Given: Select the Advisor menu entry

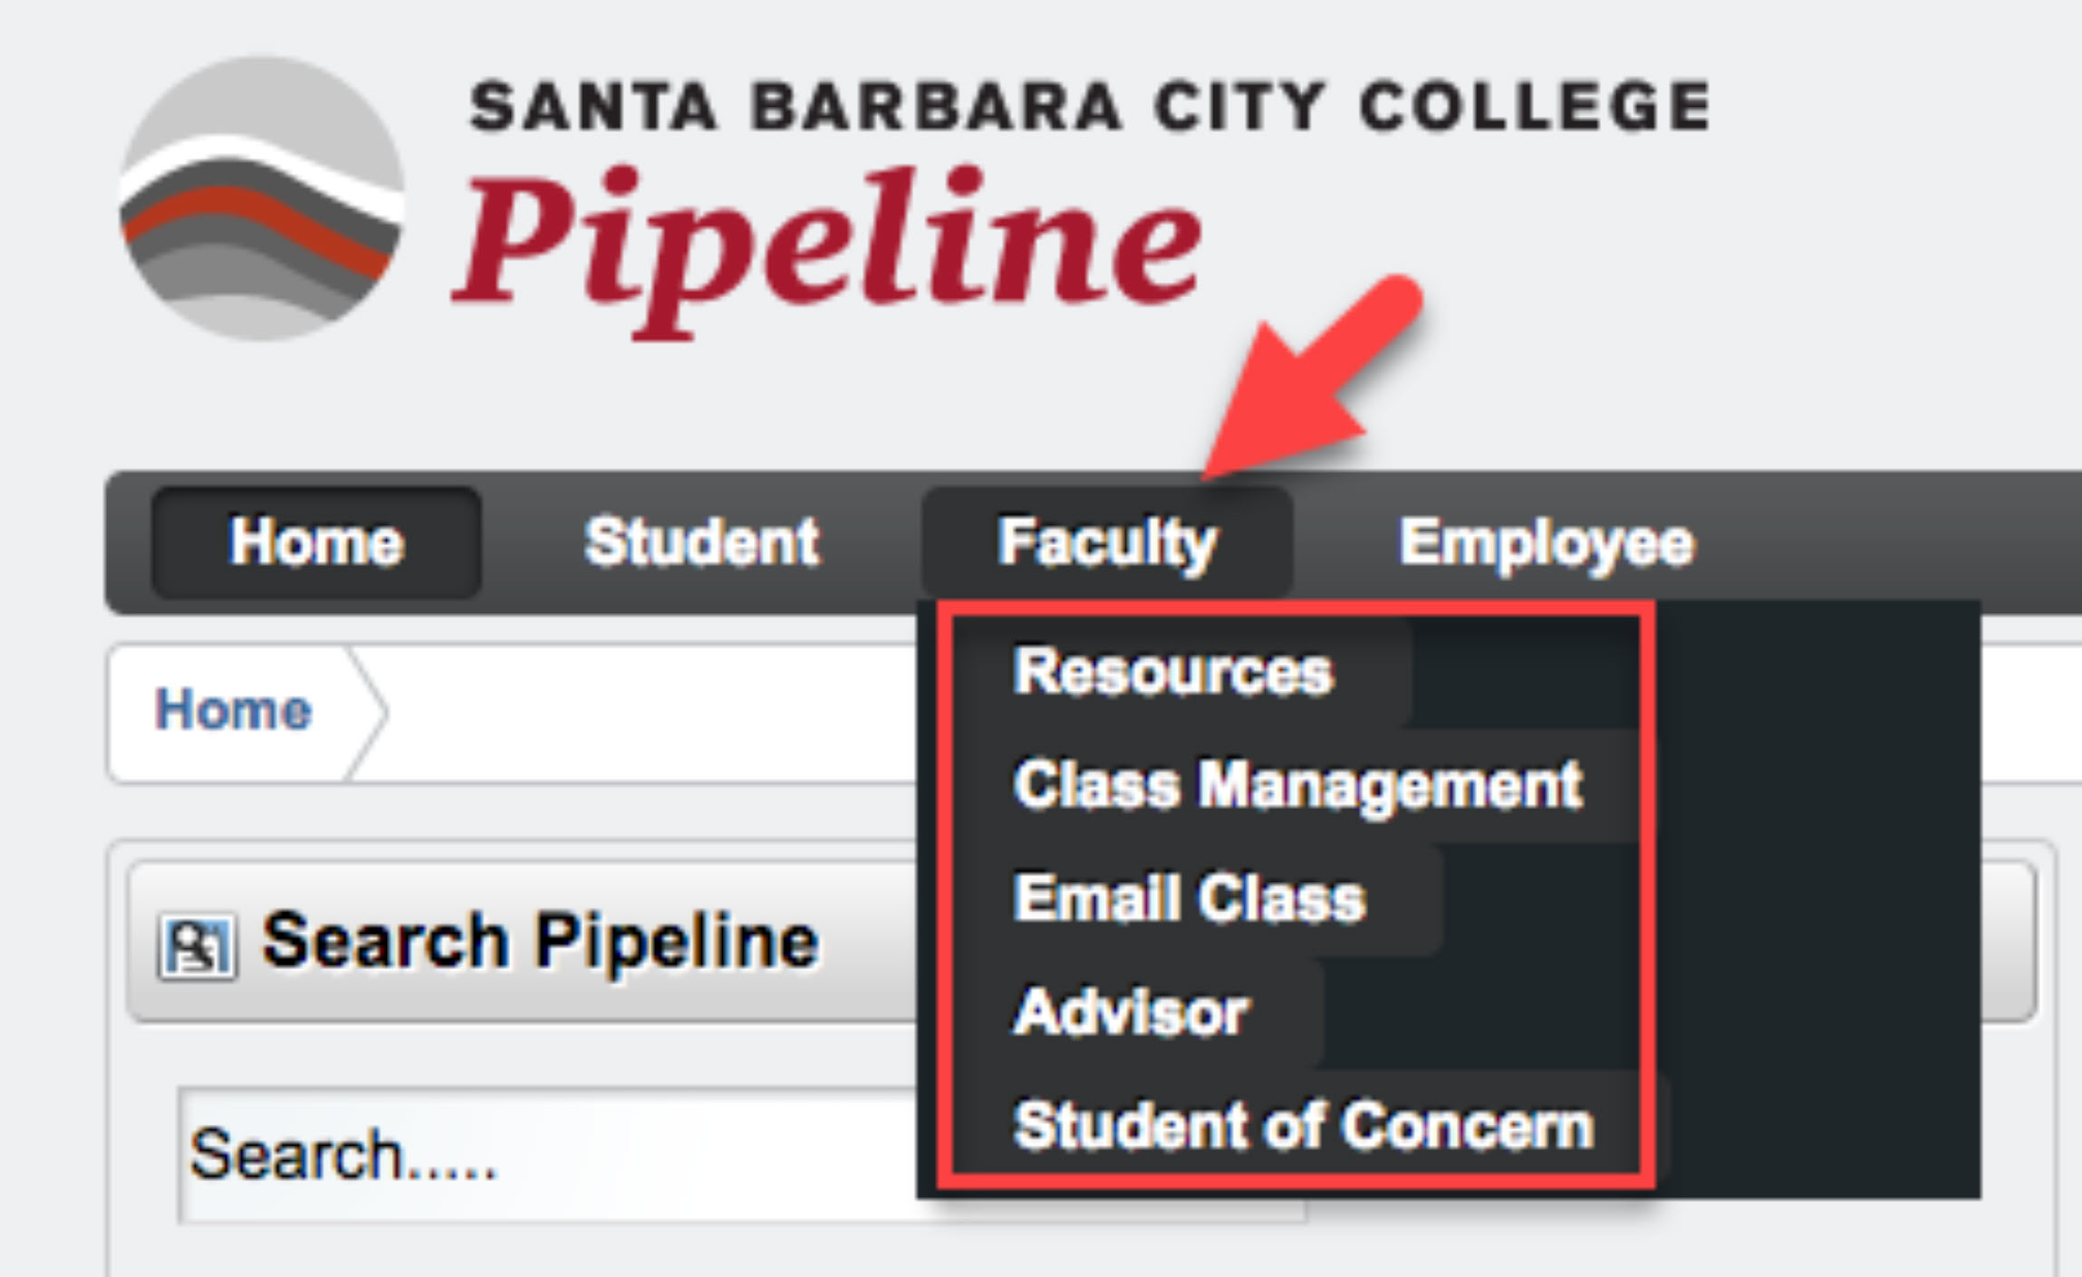Looking at the screenshot, I should pyautogui.click(x=1131, y=1012).
